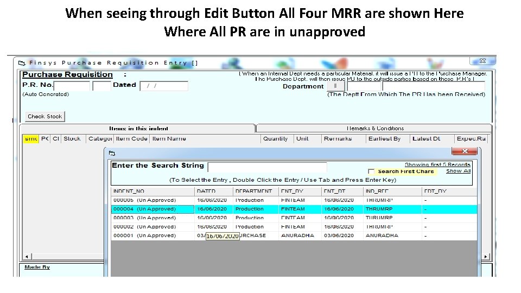Close the search popup with red X
Screen dimensions: 521x293
coord(465,151)
